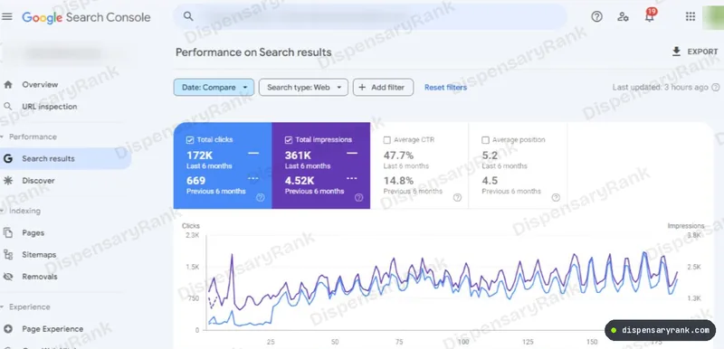Click the Export download icon
This screenshot has width=724, height=349.
[676, 52]
